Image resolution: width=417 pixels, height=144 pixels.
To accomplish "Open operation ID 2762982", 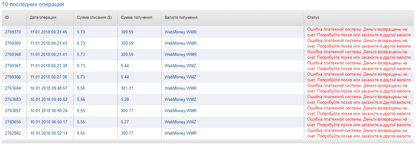I will [13, 133].
